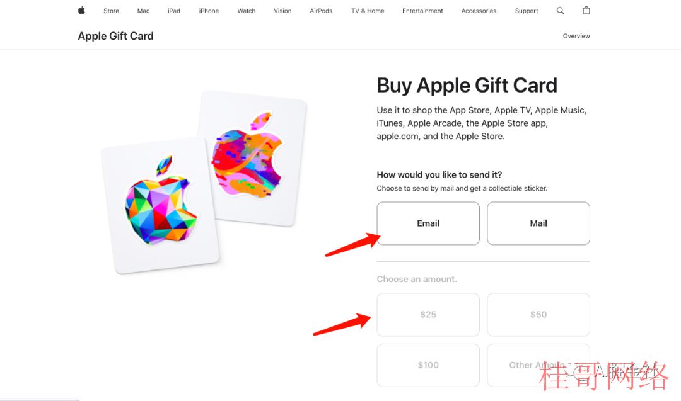681x401 pixels.
Task: Go to the Support page
Action: pyautogui.click(x=527, y=11)
